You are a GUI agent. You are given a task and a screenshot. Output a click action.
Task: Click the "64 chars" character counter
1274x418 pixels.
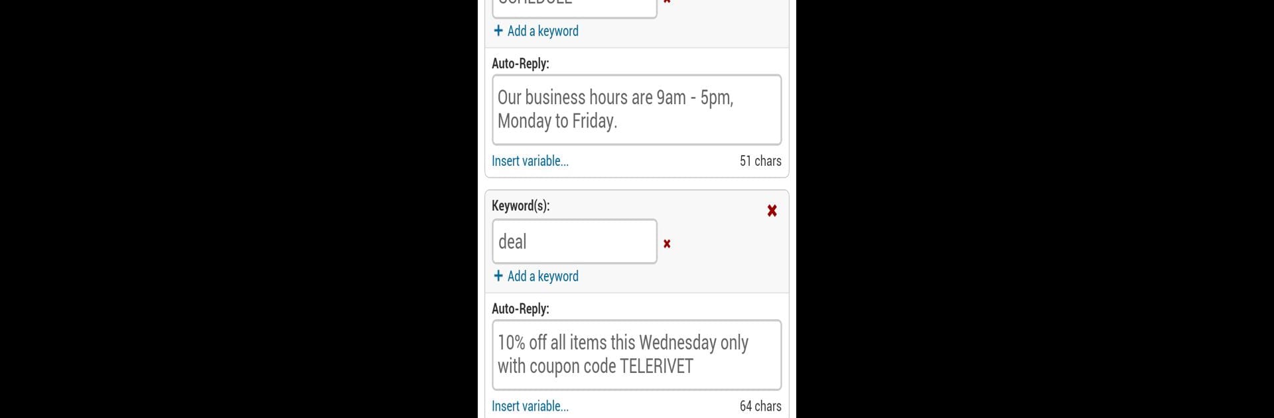pyautogui.click(x=760, y=406)
